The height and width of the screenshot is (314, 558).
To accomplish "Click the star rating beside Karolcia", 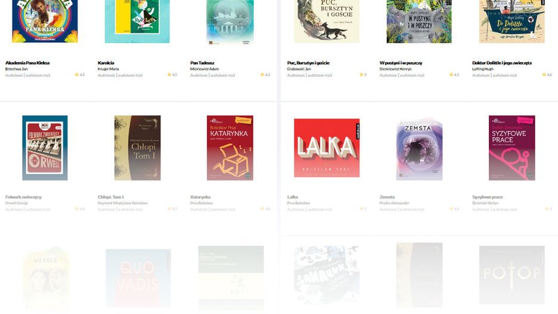I will pyautogui.click(x=172, y=74).
